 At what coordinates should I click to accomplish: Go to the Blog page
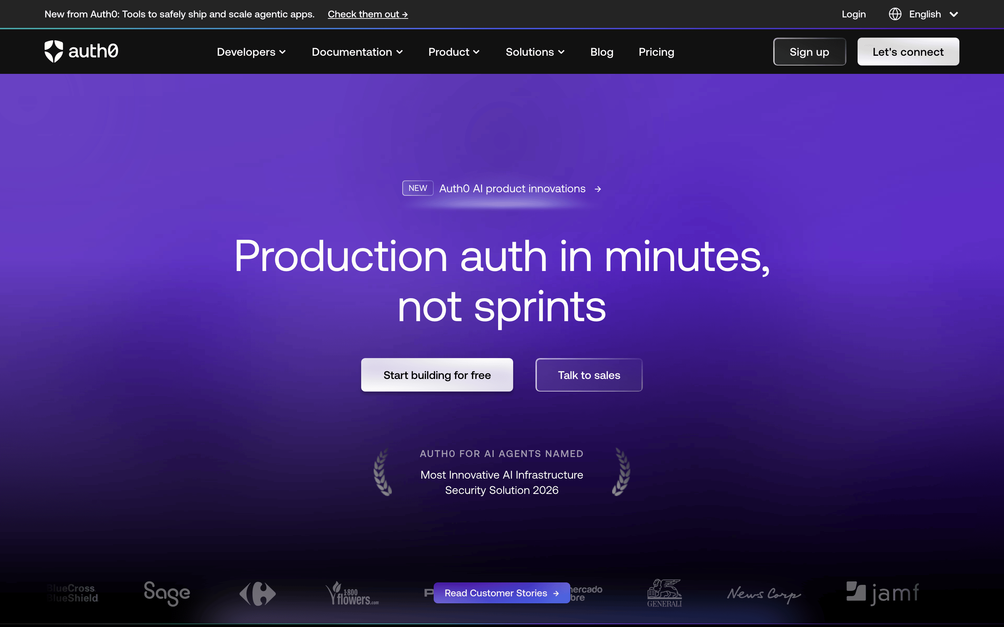602,52
